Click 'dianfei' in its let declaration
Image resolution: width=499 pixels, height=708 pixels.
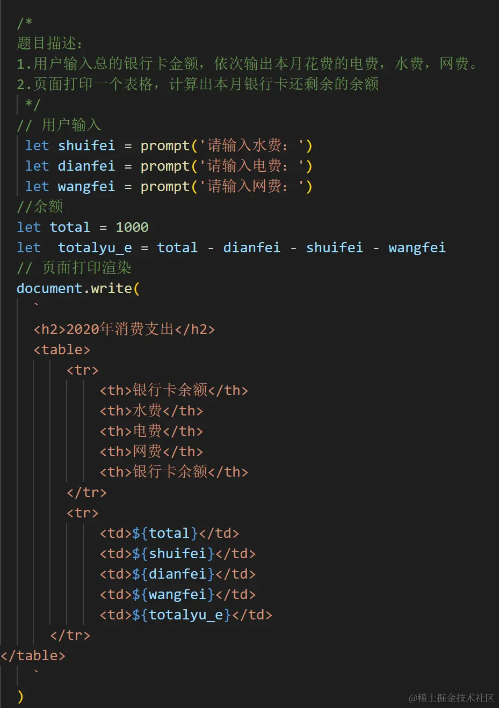[x=86, y=166]
